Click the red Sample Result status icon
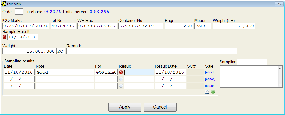The height and width of the screenshot is (115, 285). pos(5,37)
